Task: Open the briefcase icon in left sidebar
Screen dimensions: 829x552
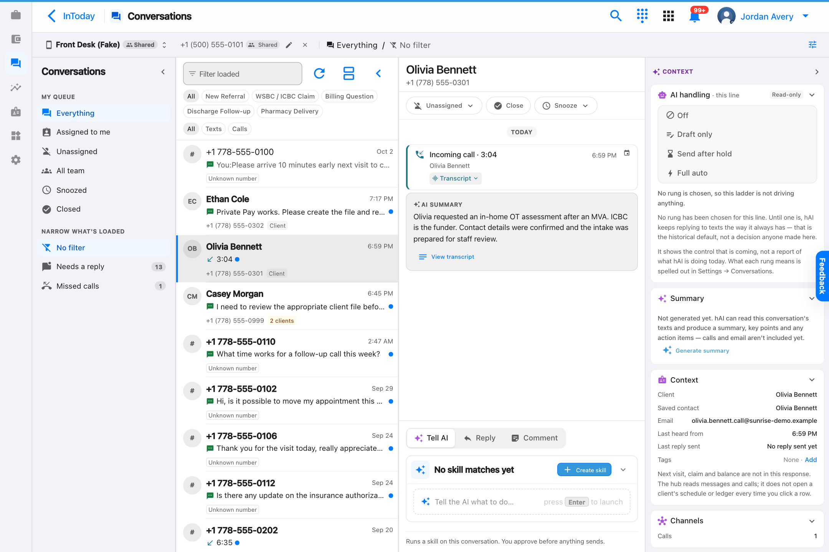Action: pos(16,15)
